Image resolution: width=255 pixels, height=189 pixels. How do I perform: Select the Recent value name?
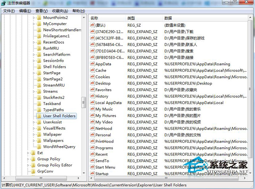point(102,154)
